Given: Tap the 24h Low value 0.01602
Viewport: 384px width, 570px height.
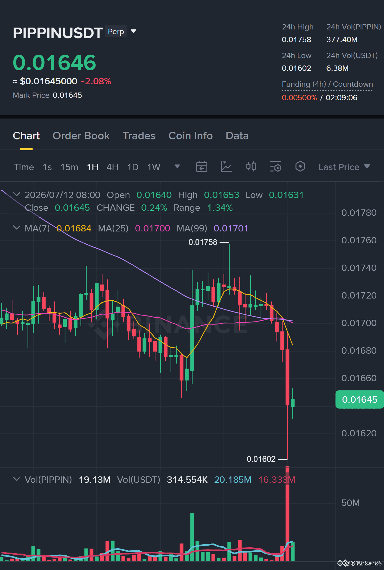Looking at the screenshot, I should (x=296, y=68).
